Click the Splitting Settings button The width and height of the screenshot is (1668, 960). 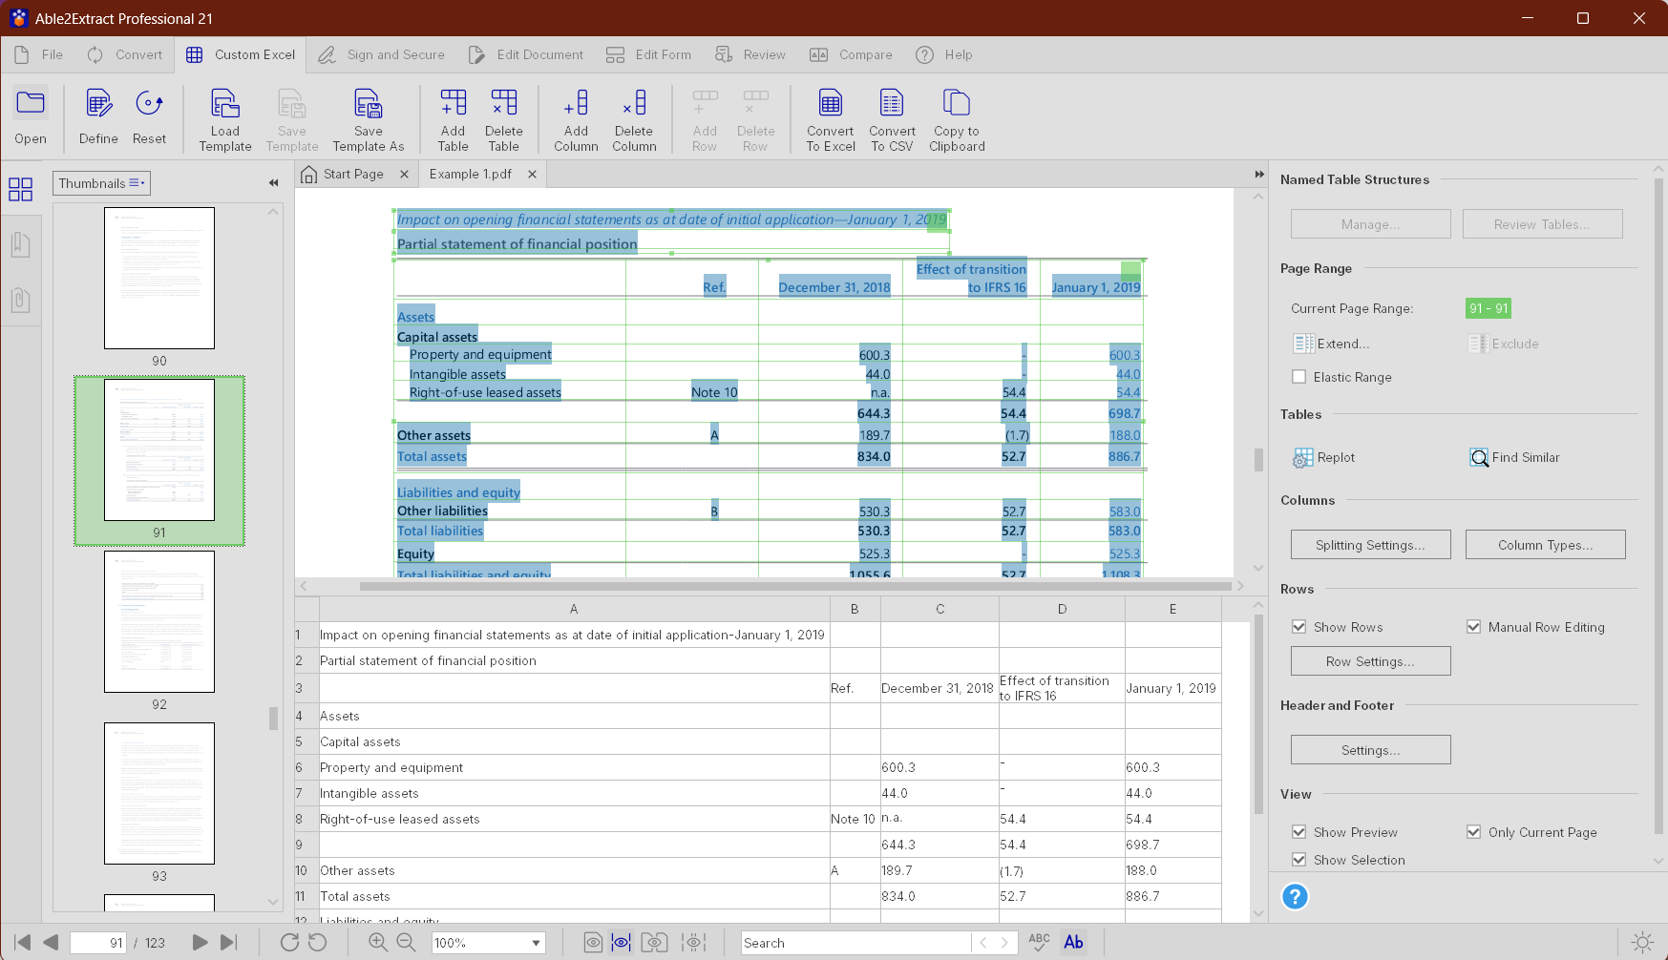(x=1370, y=545)
